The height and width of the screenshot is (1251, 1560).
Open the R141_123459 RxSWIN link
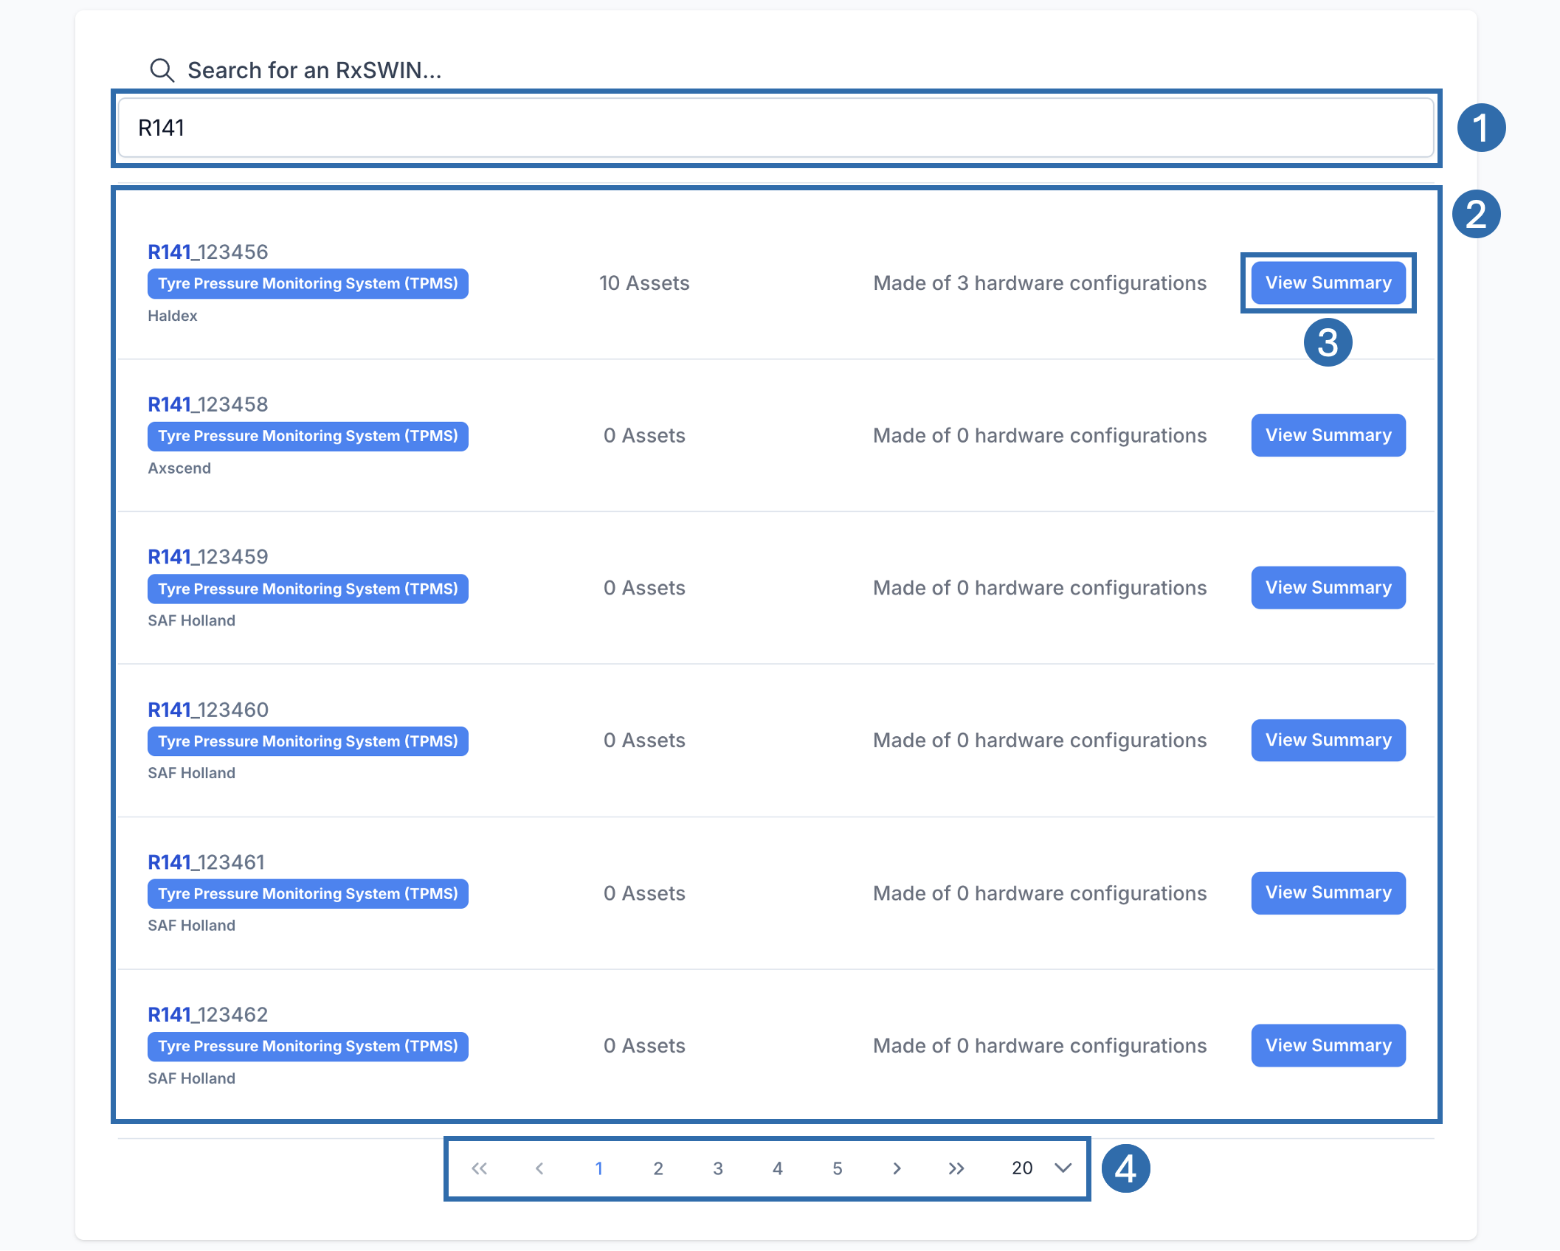[207, 556]
